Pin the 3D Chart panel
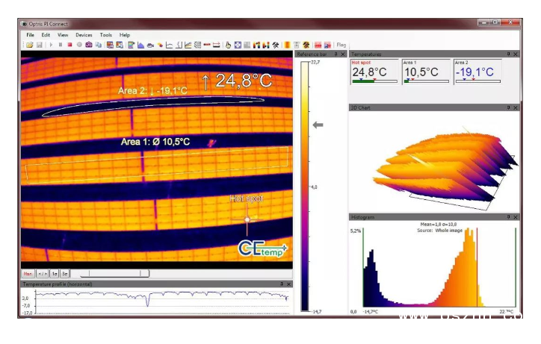541x344 pixels. (508, 108)
